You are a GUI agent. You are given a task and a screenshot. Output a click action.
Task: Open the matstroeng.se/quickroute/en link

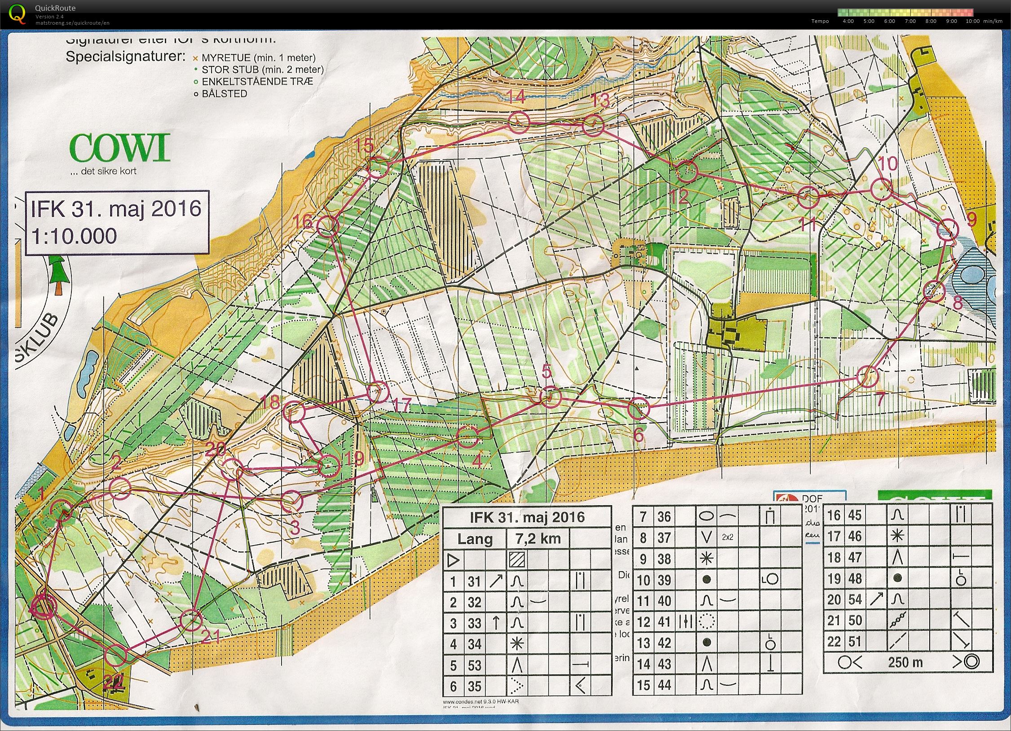(72, 23)
